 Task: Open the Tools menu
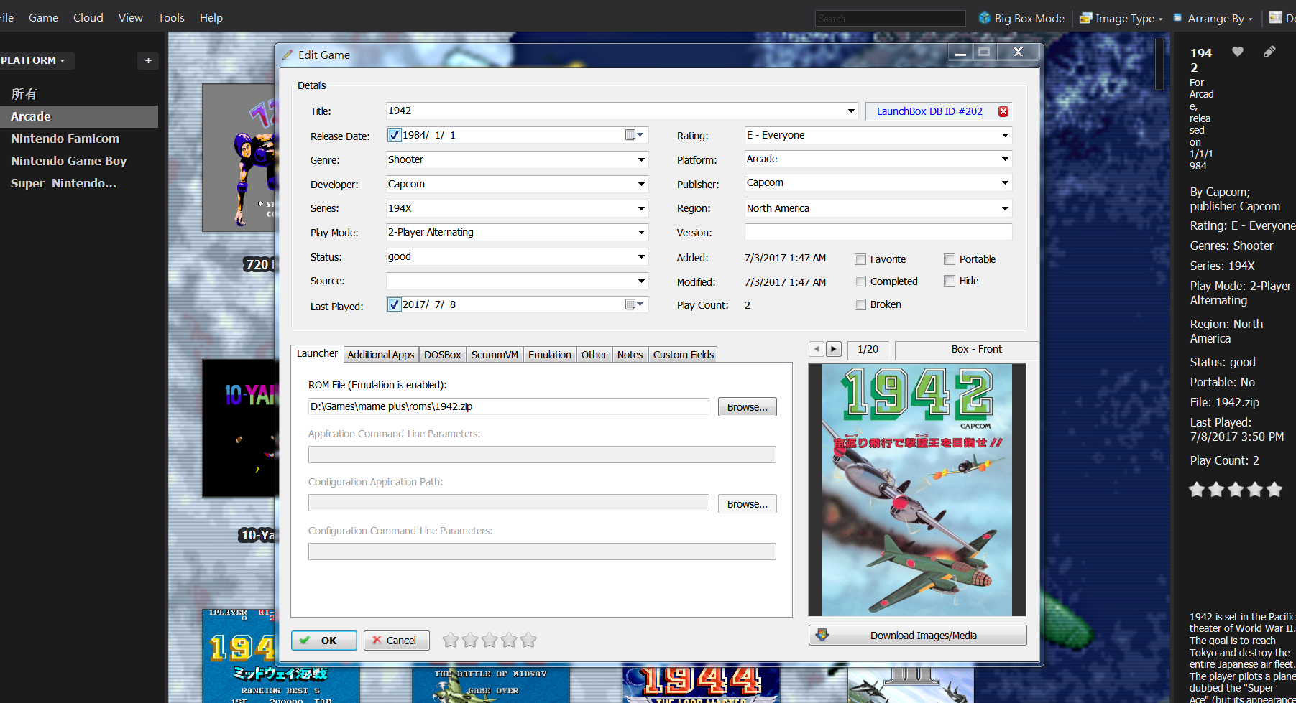point(171,17)
